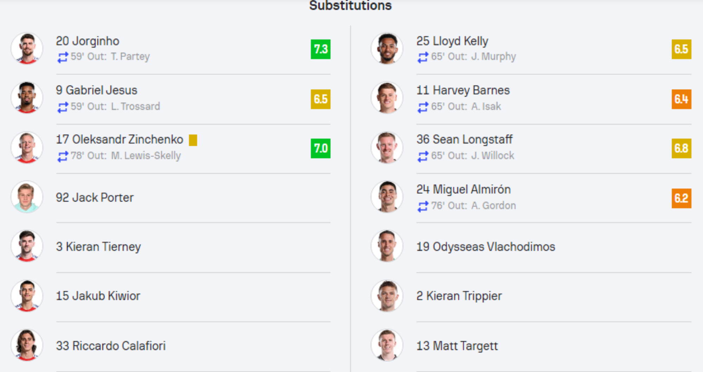Click the substitution icon under Harvey Barnes
Screen dimensions: 703x372
click(423, 107)
